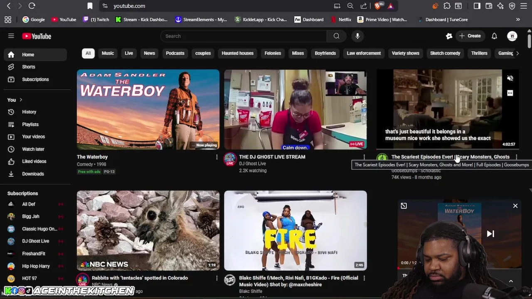Open the Rabbits NBC News thumbnail
The width and height of the screenshot is (532, 299).
(148, 230)
